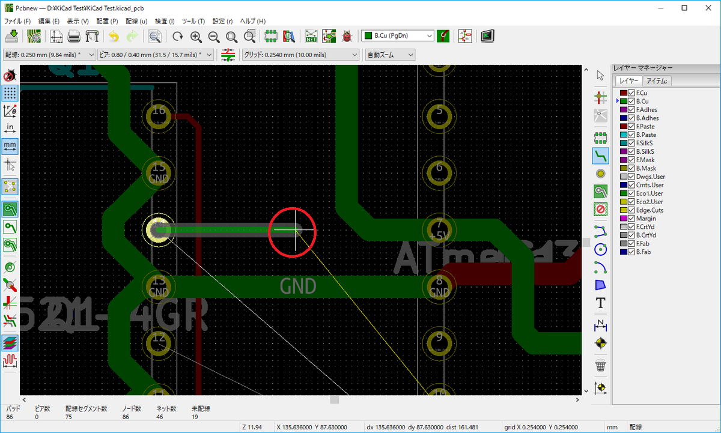This screenshot has width=721, height=433.
Task: Select the Draw circle tool
Action: pyautogui.click(x=600, y=249)
